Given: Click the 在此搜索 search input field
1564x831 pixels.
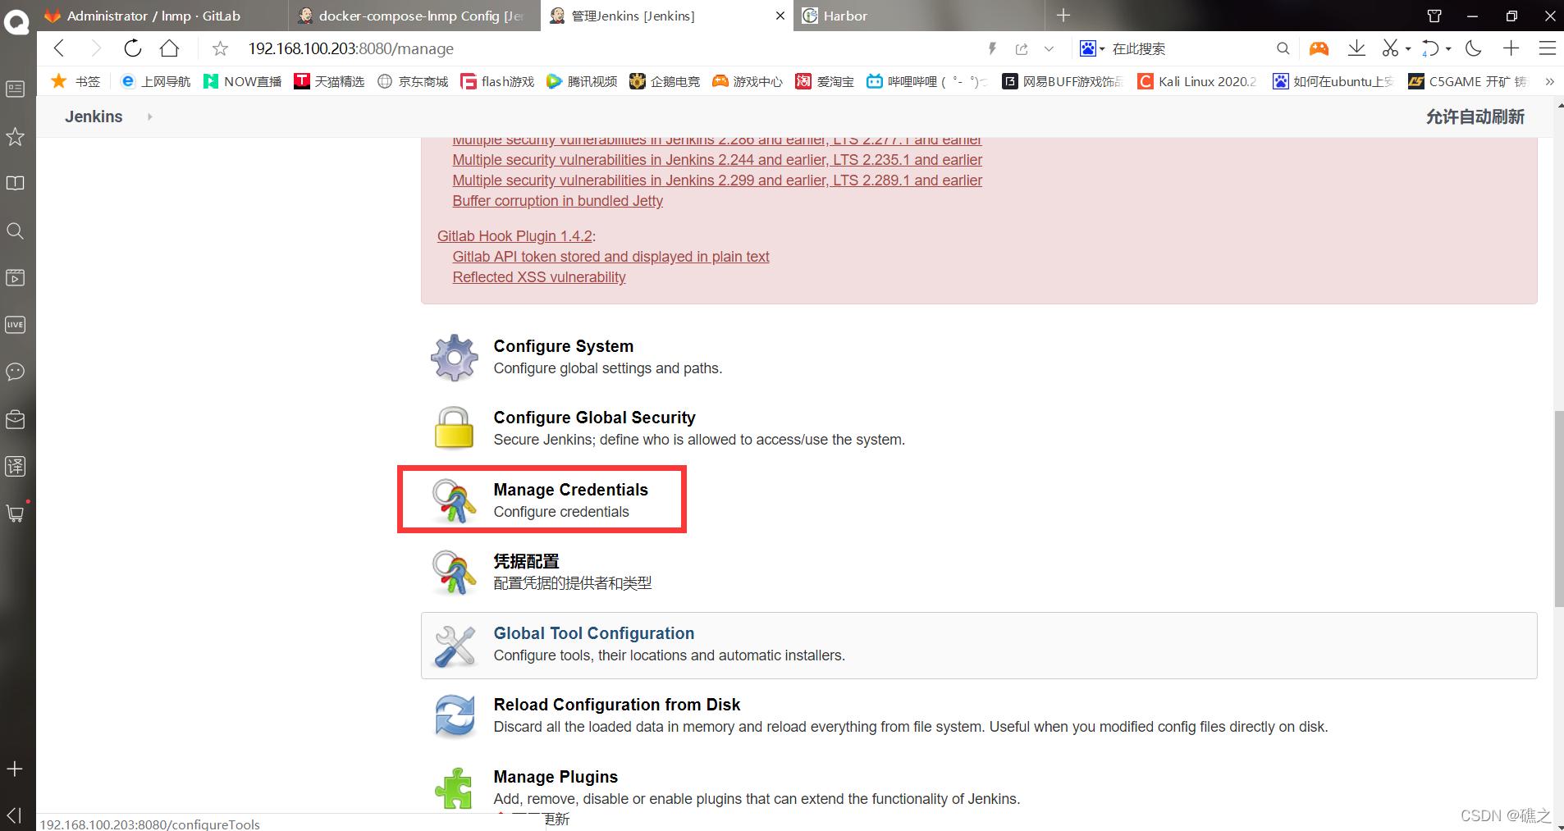Looking at the screenshot, I should pos(1190,48).
